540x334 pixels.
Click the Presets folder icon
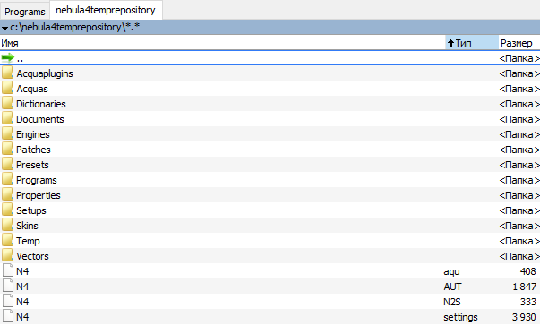7,164
